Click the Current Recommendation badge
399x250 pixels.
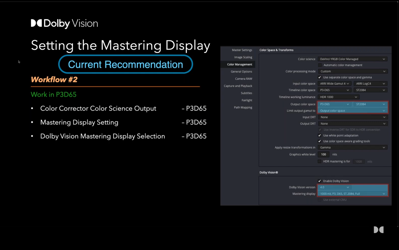point(125,64)
